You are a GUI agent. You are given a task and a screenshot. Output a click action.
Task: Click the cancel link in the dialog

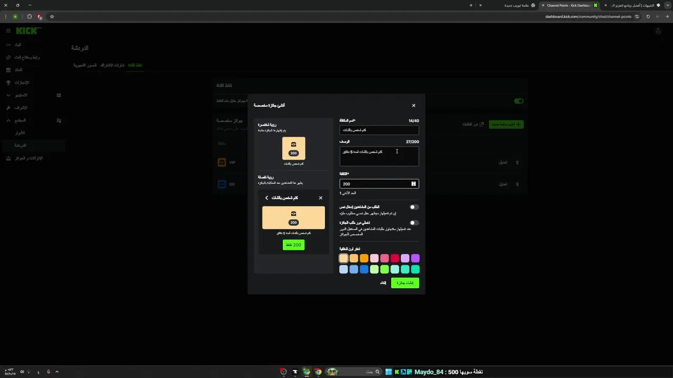383,283
